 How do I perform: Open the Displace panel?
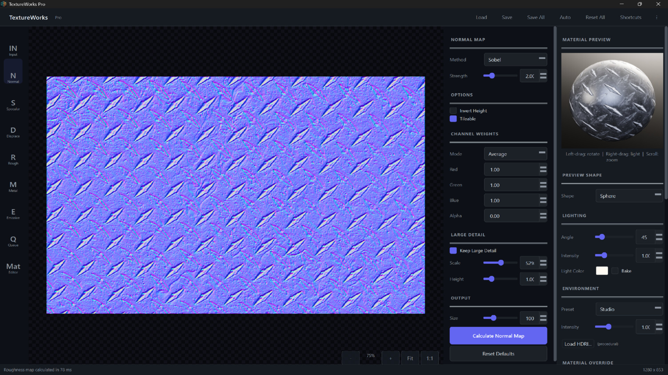(13, 132)
